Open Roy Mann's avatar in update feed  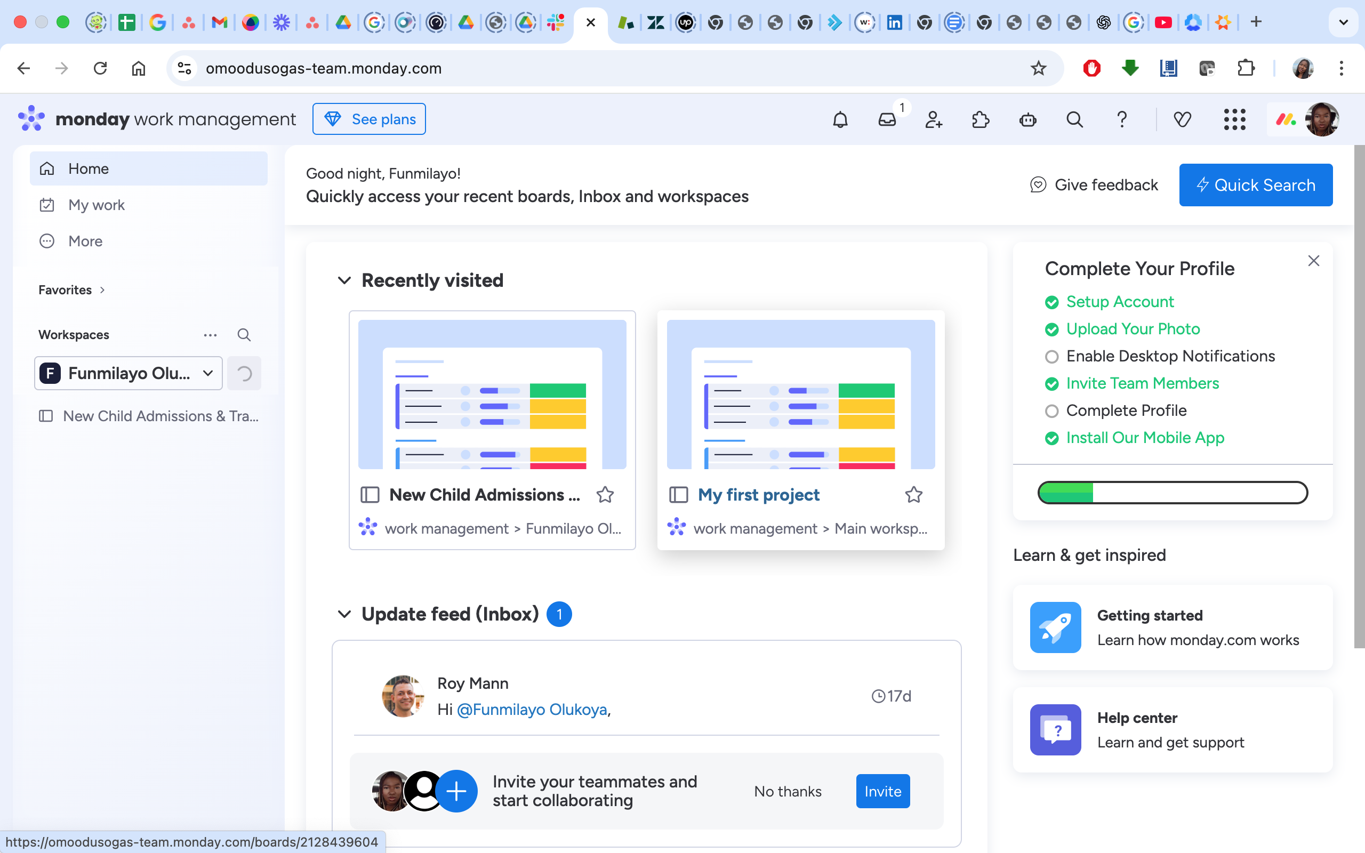tap(403, 696)
